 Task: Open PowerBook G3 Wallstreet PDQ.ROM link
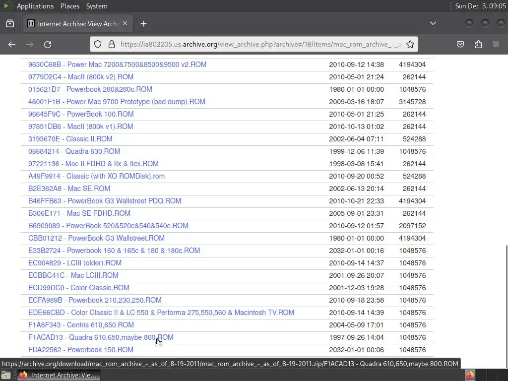pyautogui.click(x=105, y=201)
